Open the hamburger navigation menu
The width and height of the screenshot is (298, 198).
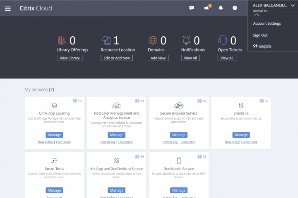[x=7, y=8]
